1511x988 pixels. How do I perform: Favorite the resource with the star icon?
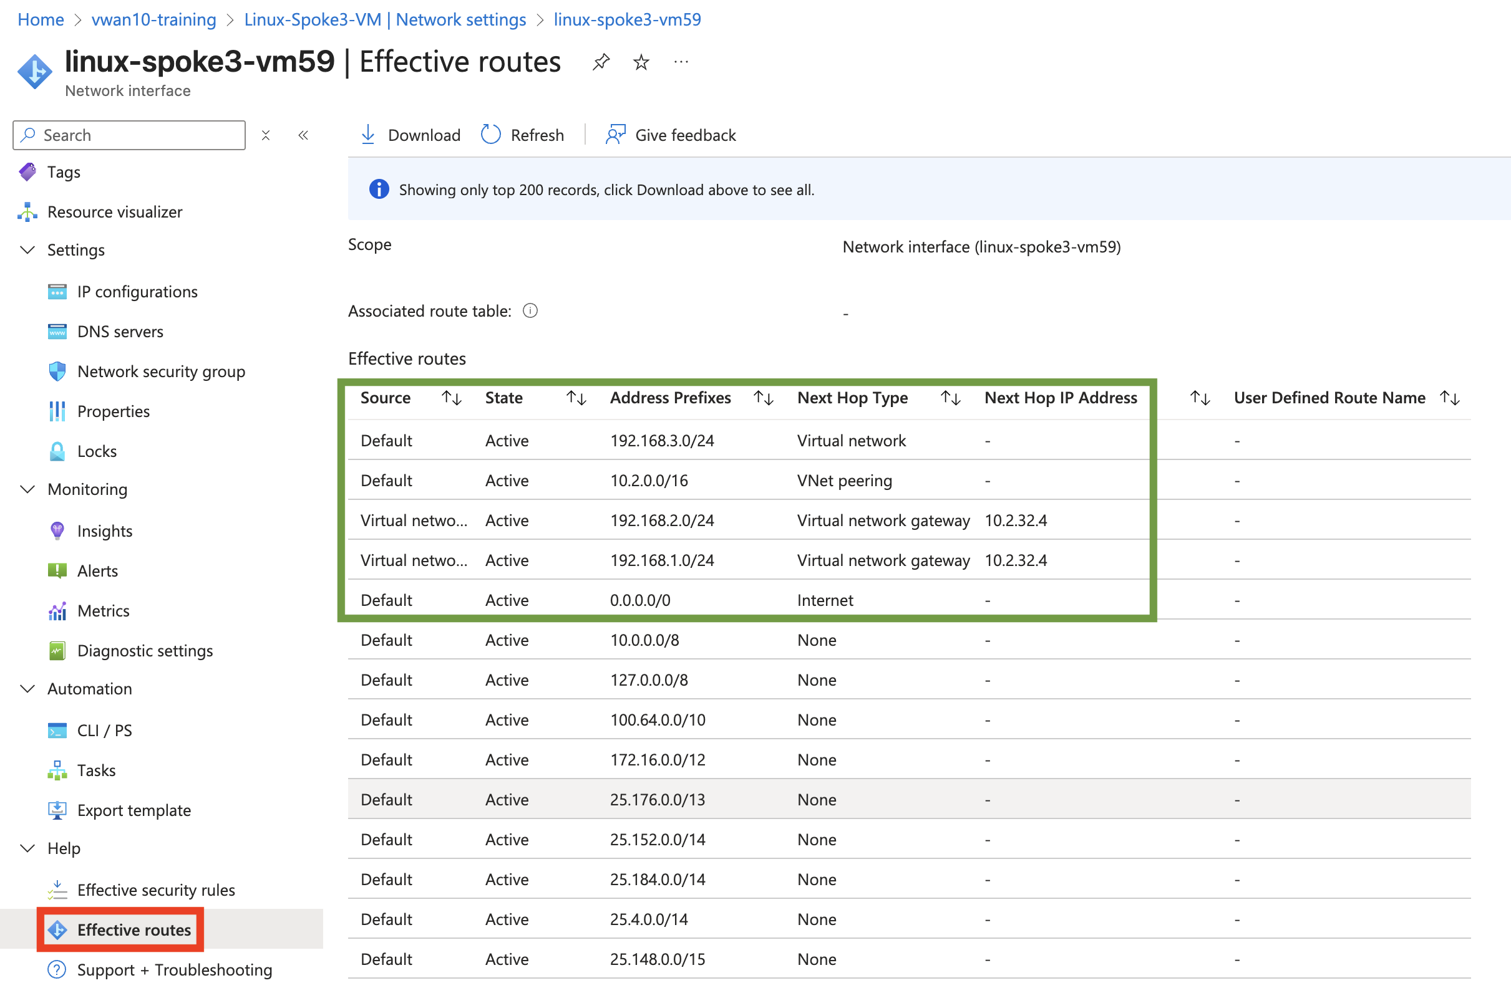(641, 62)
